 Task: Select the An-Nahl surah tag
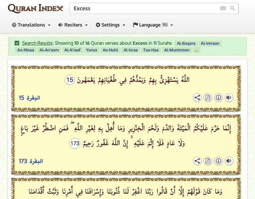(x=110, y=50)
